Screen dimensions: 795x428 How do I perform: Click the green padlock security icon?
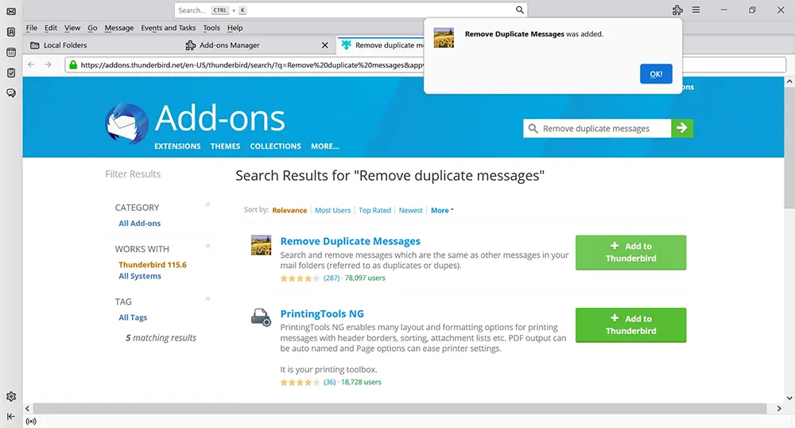(x=73, y=65)
